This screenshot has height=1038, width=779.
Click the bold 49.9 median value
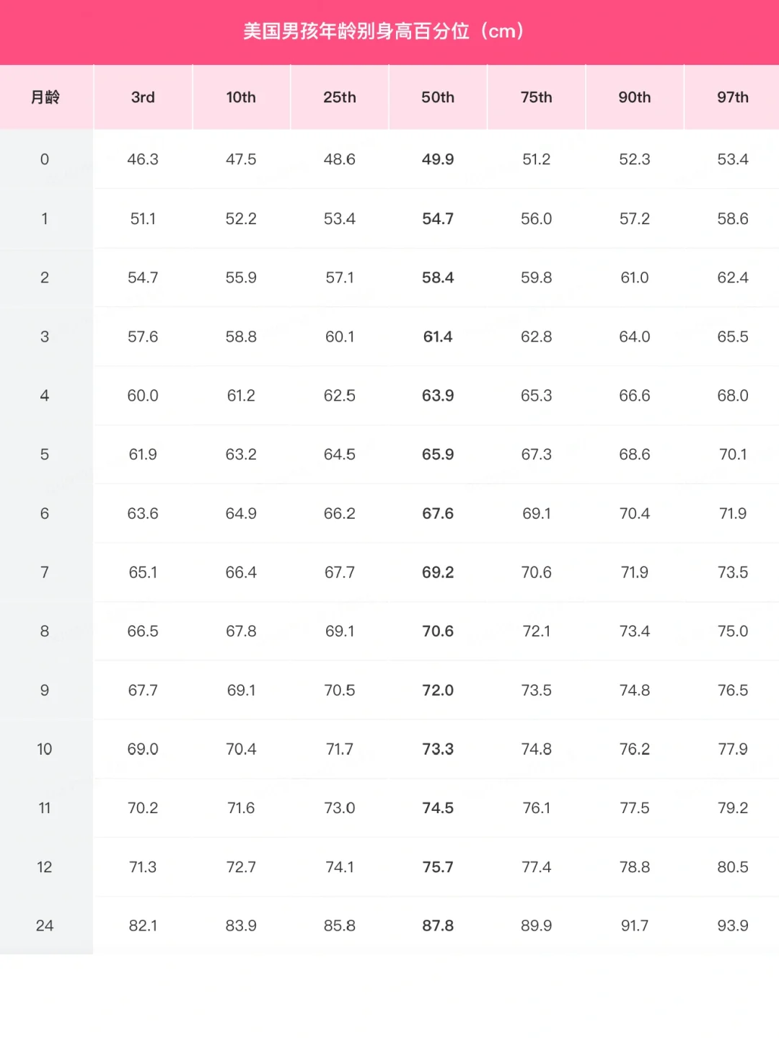(x=438, y=159)
